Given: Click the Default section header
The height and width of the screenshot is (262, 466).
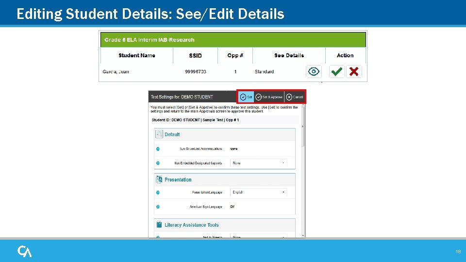Looking at the screenshot, I should click(x=225, y=134).
